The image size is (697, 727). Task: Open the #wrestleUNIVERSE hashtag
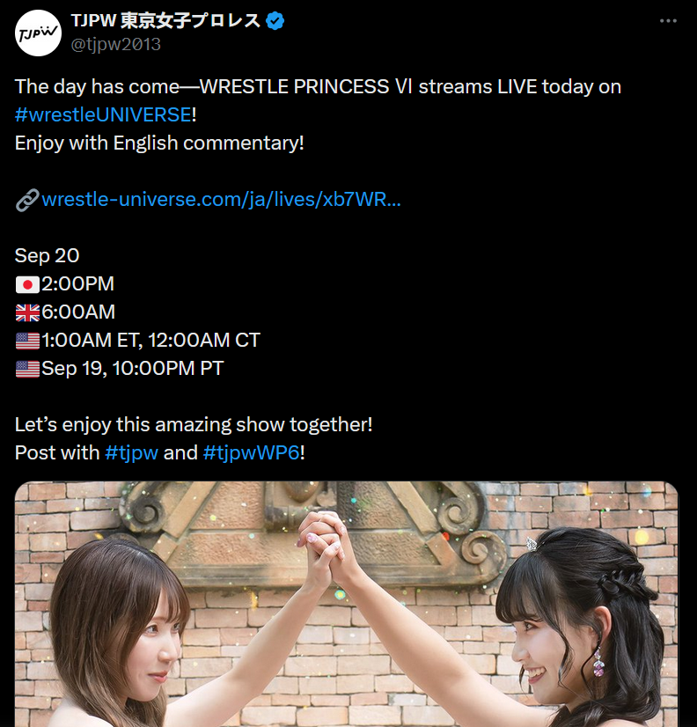(103, 114)
